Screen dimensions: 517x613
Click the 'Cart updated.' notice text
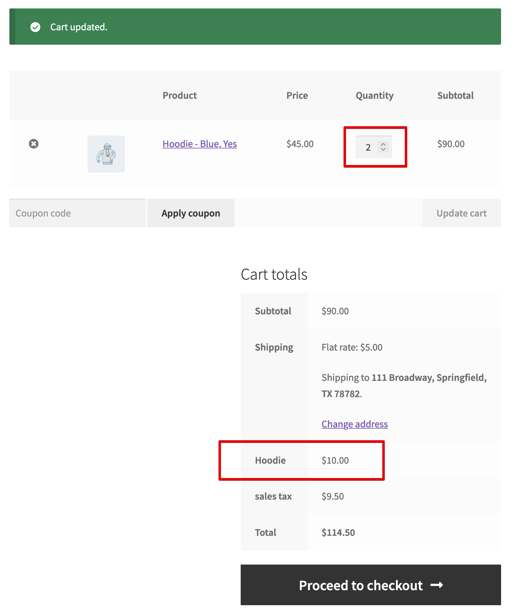[x=79, y=27]
